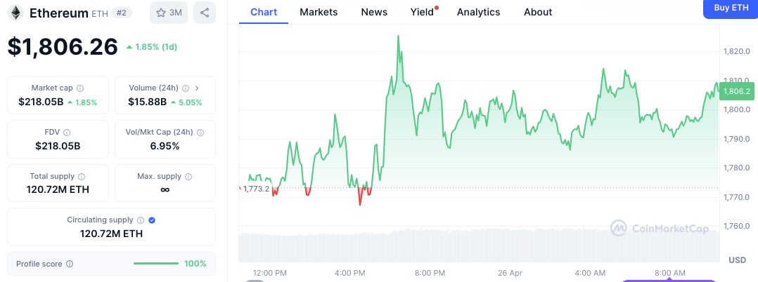Screen dimensions: 758x282
Task: Click the Volume (24h) info icon
Action: (186, 88)
